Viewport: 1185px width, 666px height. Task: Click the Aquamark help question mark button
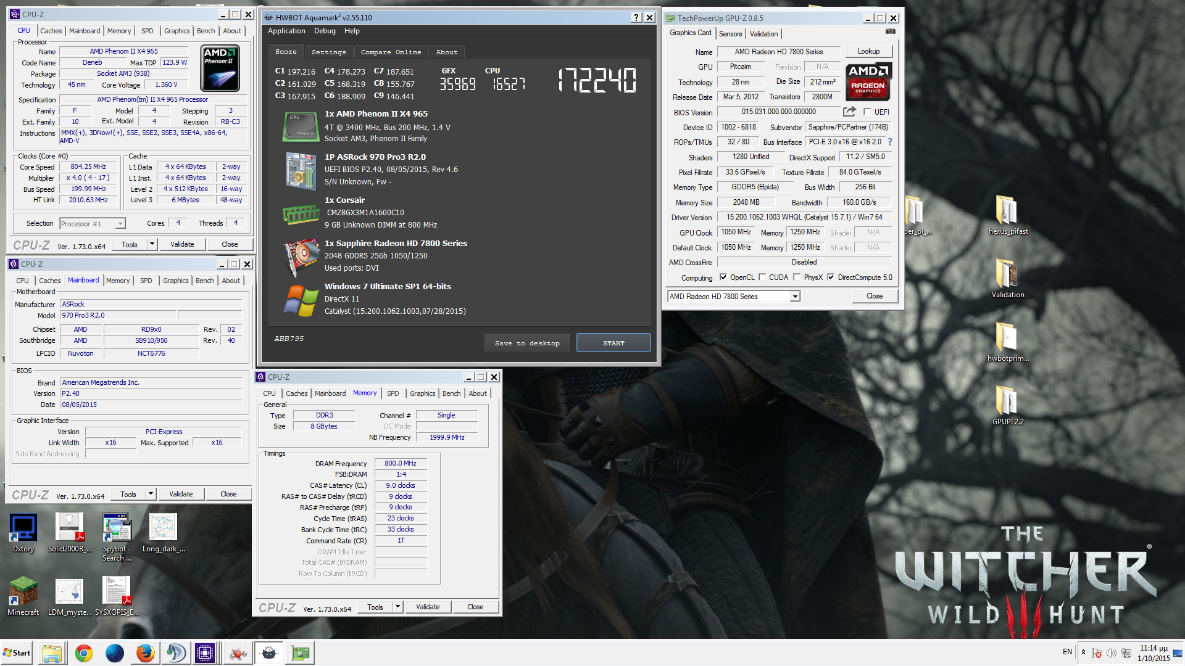point(636,18)
